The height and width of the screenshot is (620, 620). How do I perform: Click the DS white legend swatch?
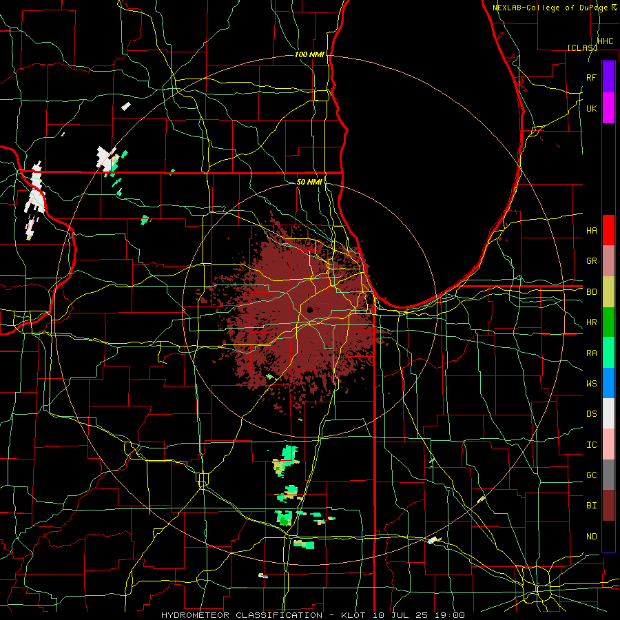pyautogui.click(x=608, y=413)
